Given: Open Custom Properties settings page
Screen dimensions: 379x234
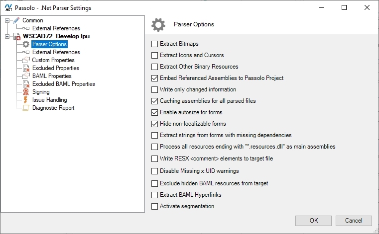Looking at the screenshot, I should pyautogui.click(x=53, y=60).
